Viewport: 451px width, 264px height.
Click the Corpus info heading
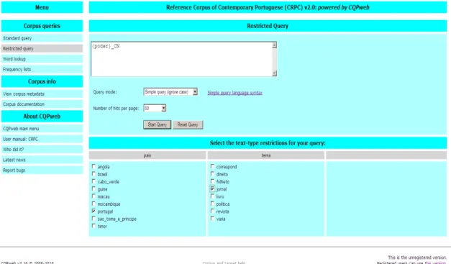(x=42, y=81)
